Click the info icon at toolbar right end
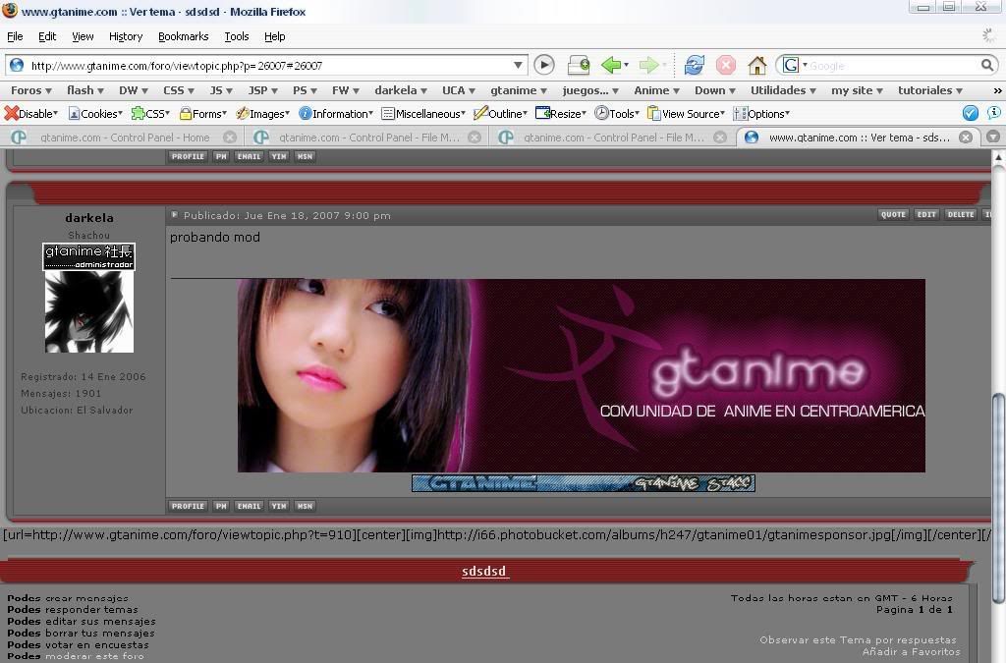Screen dimensions: 1006x663 994,113
